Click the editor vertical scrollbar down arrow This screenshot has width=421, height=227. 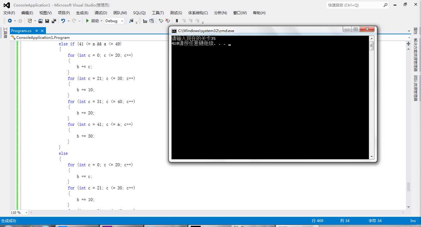tap(408, 207)
